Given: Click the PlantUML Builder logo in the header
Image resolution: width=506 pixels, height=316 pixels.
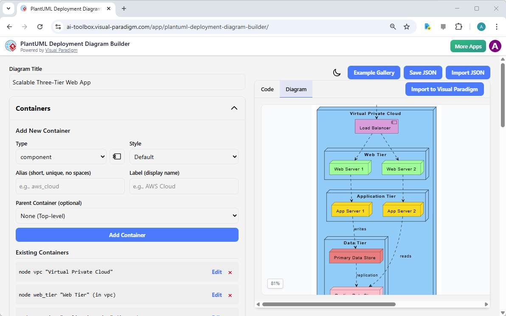Looking at the screenshot, I should 11,46.
